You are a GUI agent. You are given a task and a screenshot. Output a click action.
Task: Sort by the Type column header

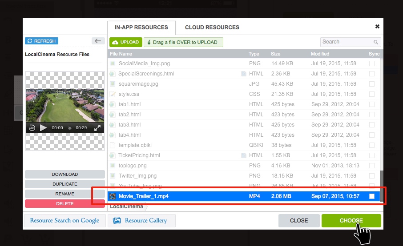click(254, 54)
